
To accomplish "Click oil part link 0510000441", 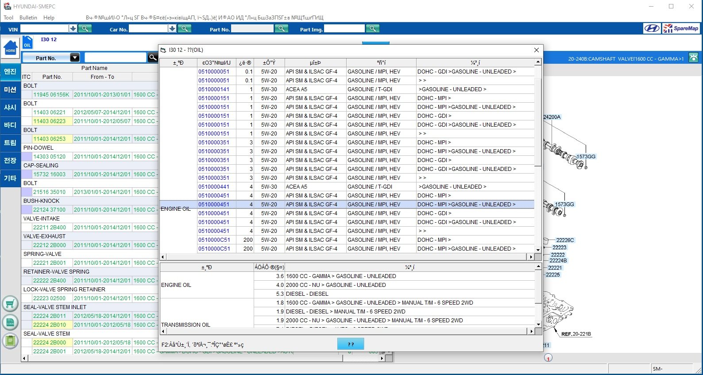I will [214, 187].
